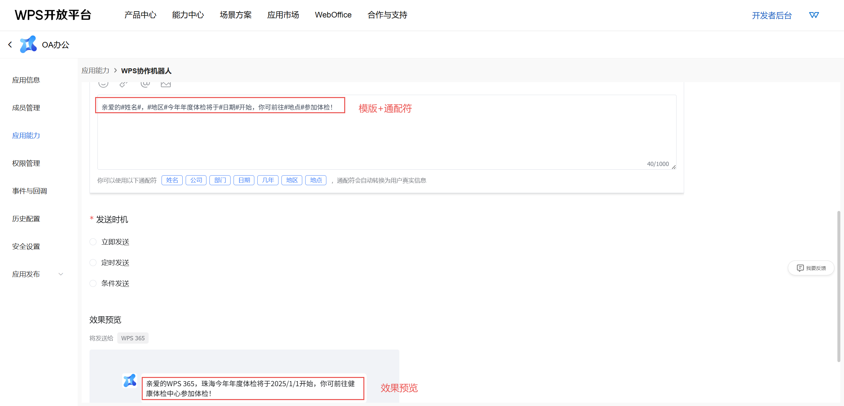Insert the 姓名 wildcard tag
Image resolution: width=844 pixels, height=406 pixels.
[172, 180]
